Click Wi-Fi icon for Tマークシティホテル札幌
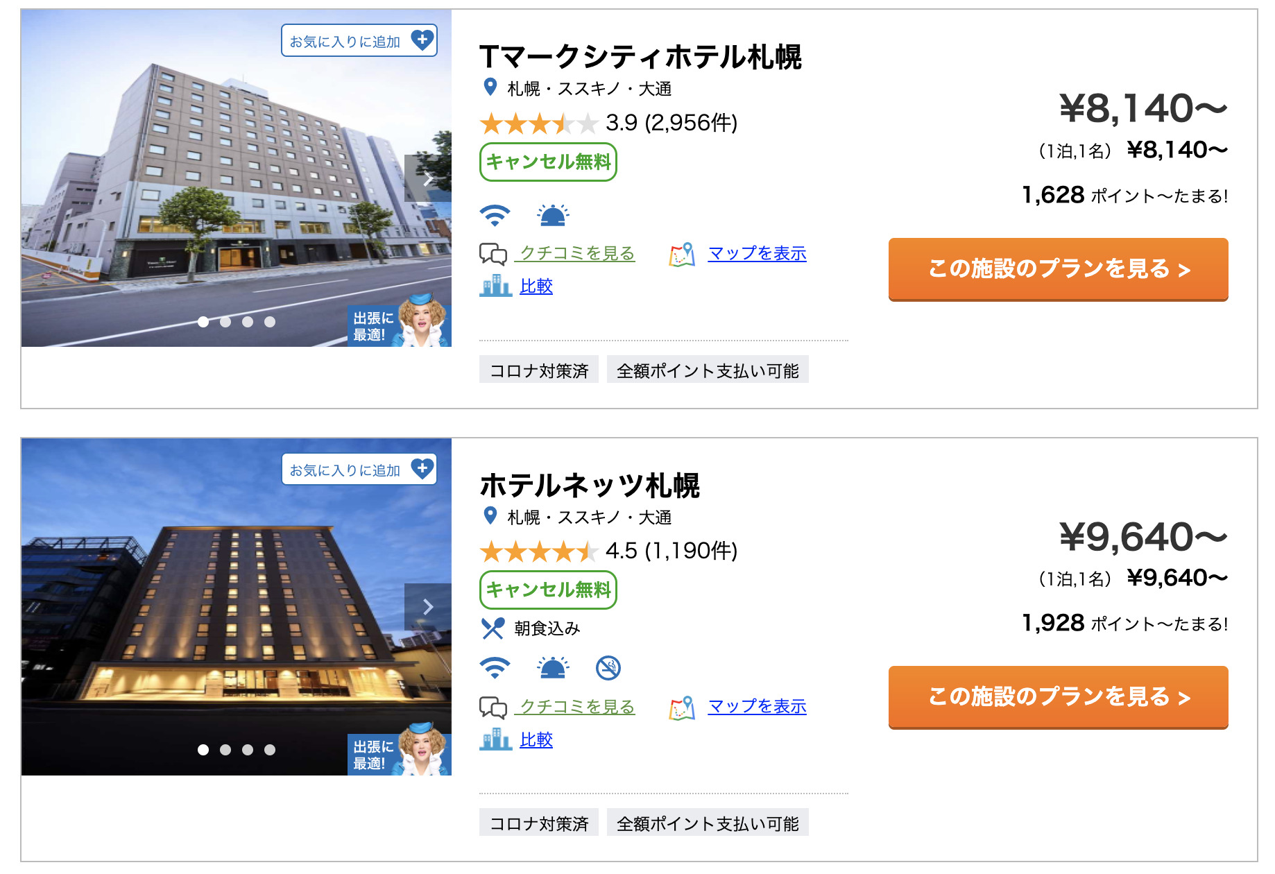The image size is (1275, 874). tap(495, 216)
